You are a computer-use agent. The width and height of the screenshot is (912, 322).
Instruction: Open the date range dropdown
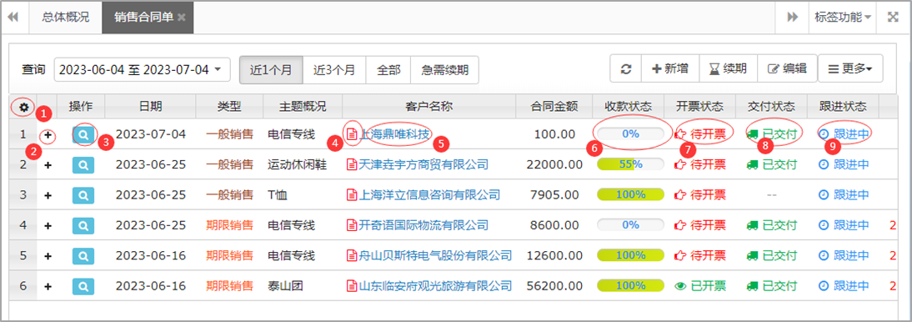tap(143, 69)
